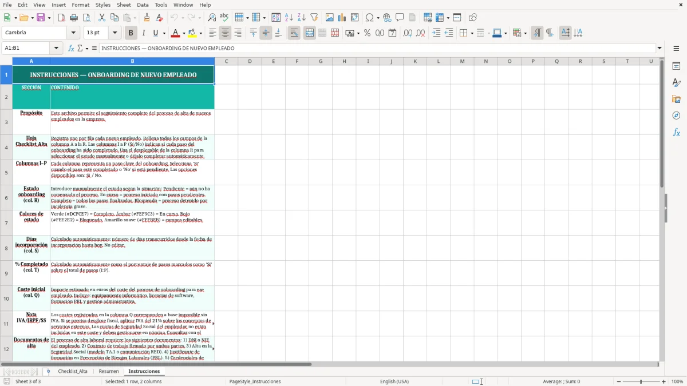Open font size dropdown 13 pt
687x386 pixels.
click(x=115, y=33)
